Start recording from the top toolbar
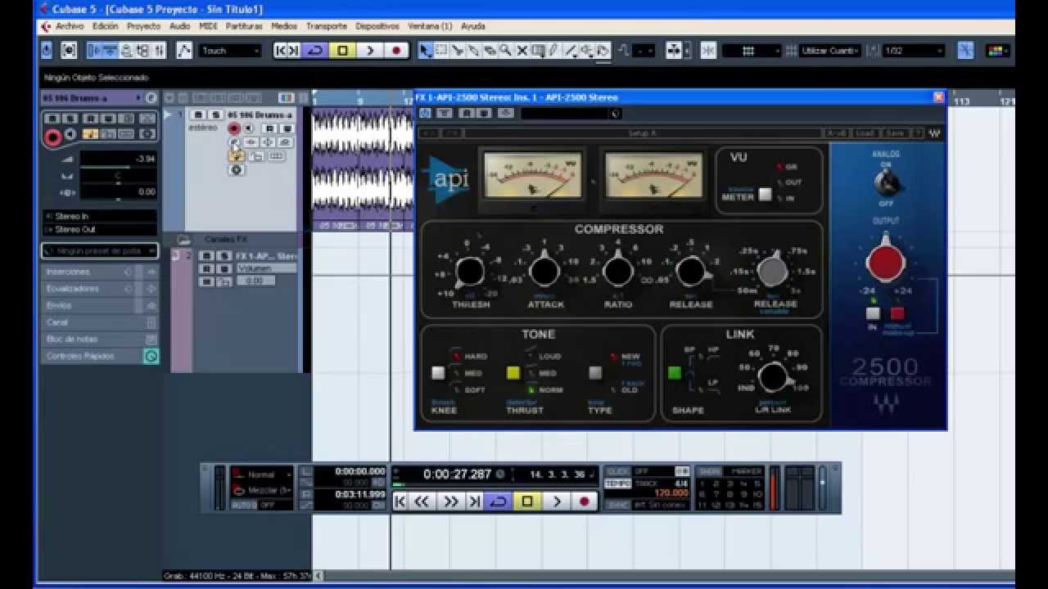Viewport: 1048px width, 589px height. click(x=397, y=51)
